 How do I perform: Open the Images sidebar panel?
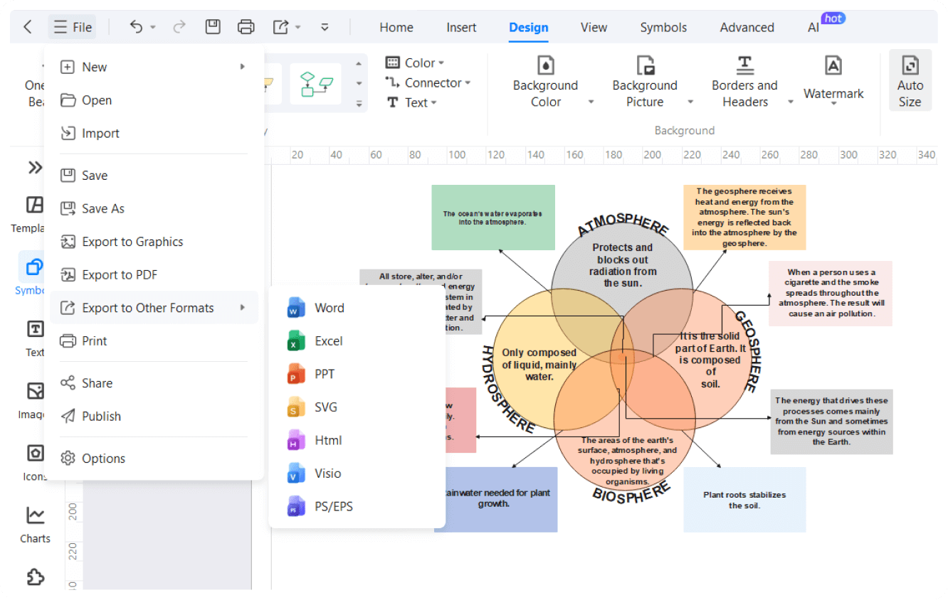click(x=34, y=400)
